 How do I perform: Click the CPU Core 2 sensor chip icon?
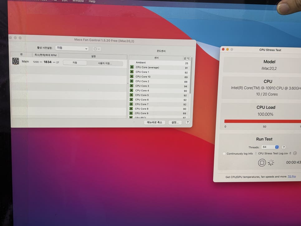click(131, 81)
